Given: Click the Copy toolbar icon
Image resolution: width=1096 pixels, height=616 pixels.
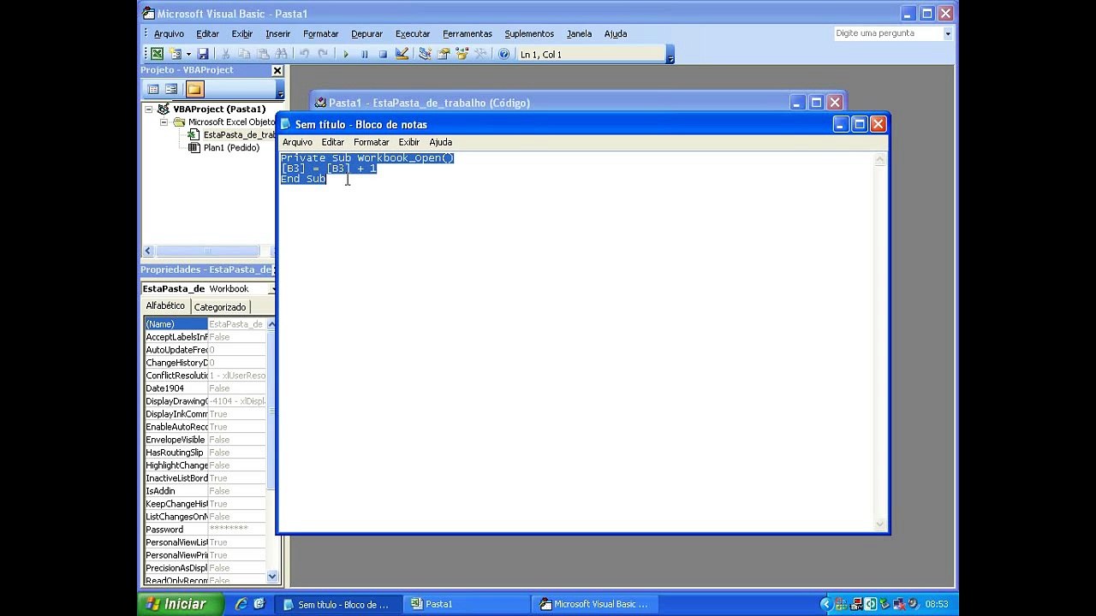Looking at the screenshot, I should pyautogui.click(x=244, y=54).
